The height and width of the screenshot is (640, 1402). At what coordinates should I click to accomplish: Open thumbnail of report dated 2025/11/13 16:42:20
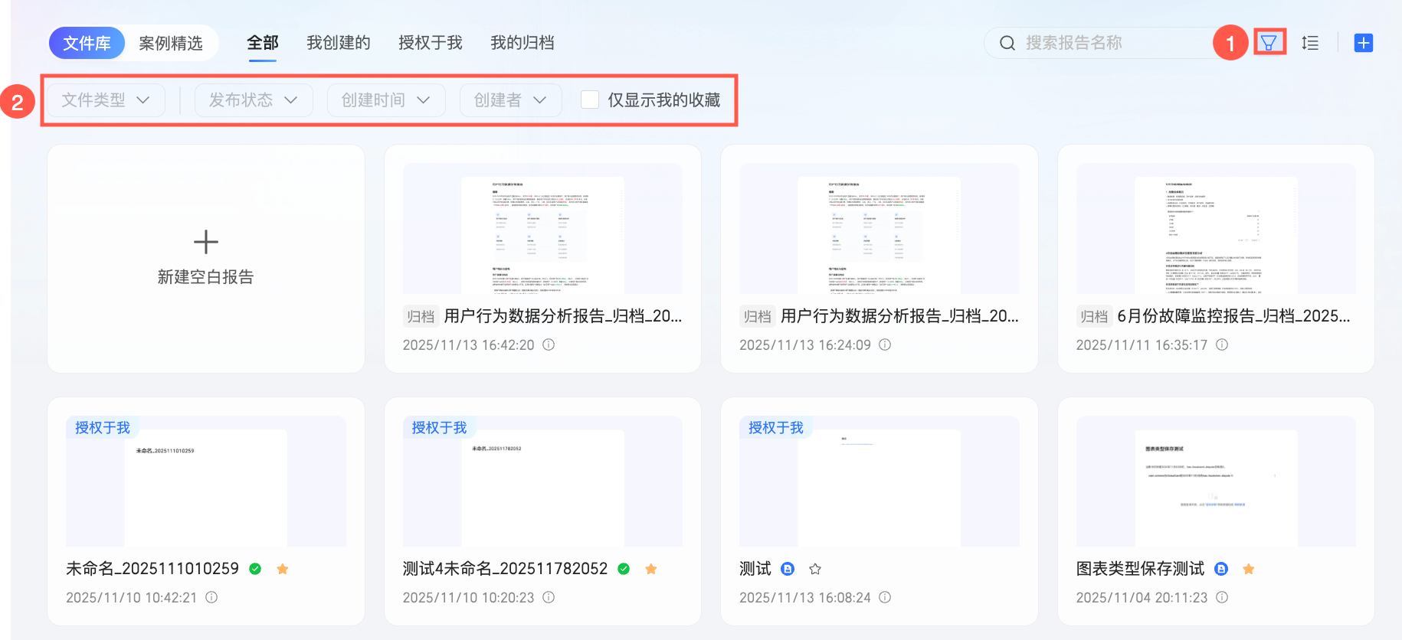coord(542,228)
